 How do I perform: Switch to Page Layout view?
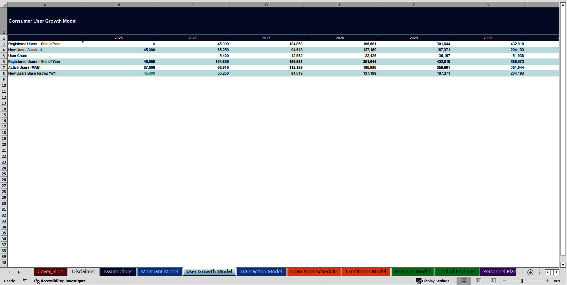pyautogui.click(x=478, y=281)
